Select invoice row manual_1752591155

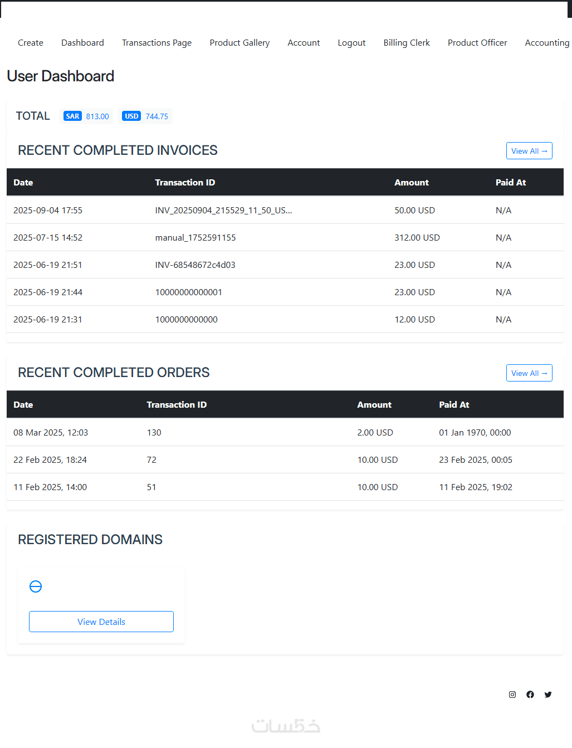(195, 238)
